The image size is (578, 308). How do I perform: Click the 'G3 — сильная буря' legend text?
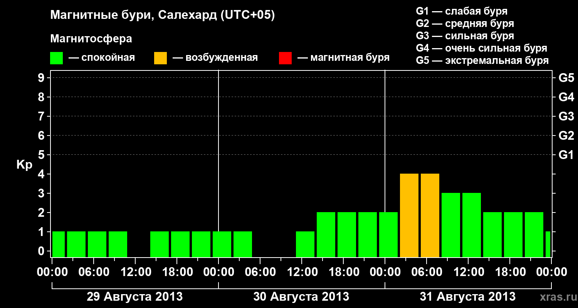(465, 36)
